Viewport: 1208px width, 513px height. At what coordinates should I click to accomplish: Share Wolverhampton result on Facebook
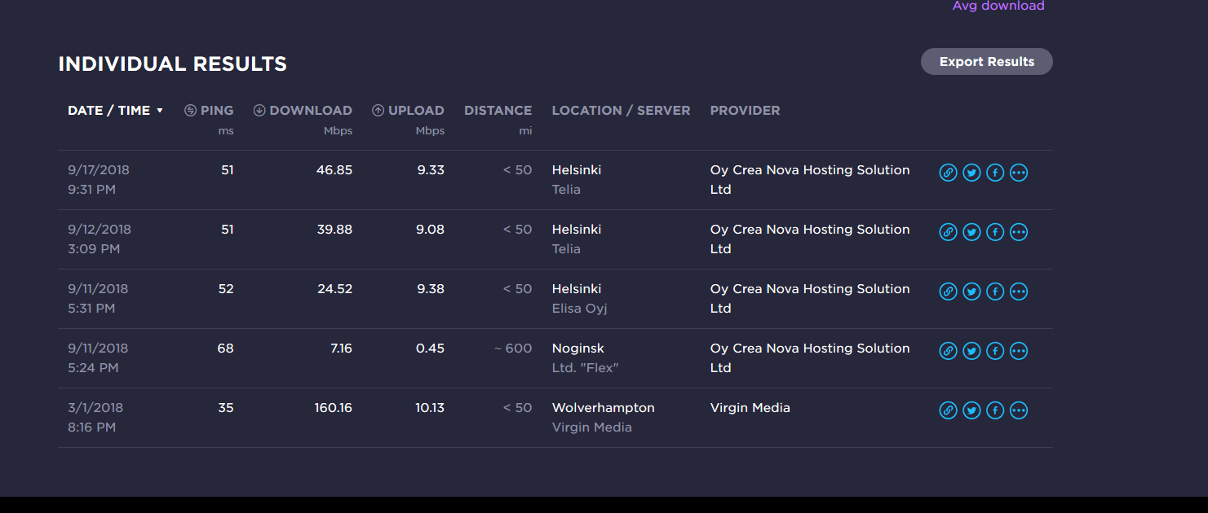coord(995,410)
